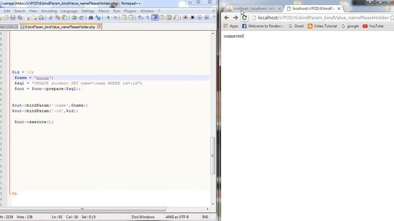Viewport: 394px width, 221px height.
Task: Open the View menu
Action: (33, 11)
